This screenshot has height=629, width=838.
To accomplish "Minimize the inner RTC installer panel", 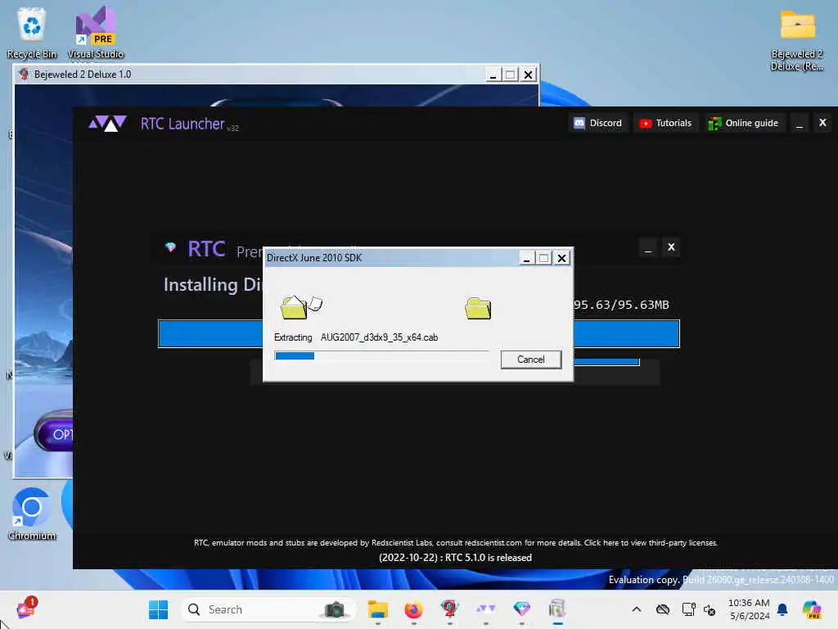I will 648,247.
